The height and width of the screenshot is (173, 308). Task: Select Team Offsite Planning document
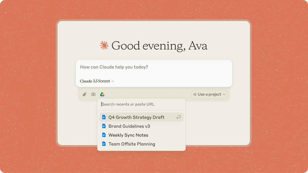point(132,144)
